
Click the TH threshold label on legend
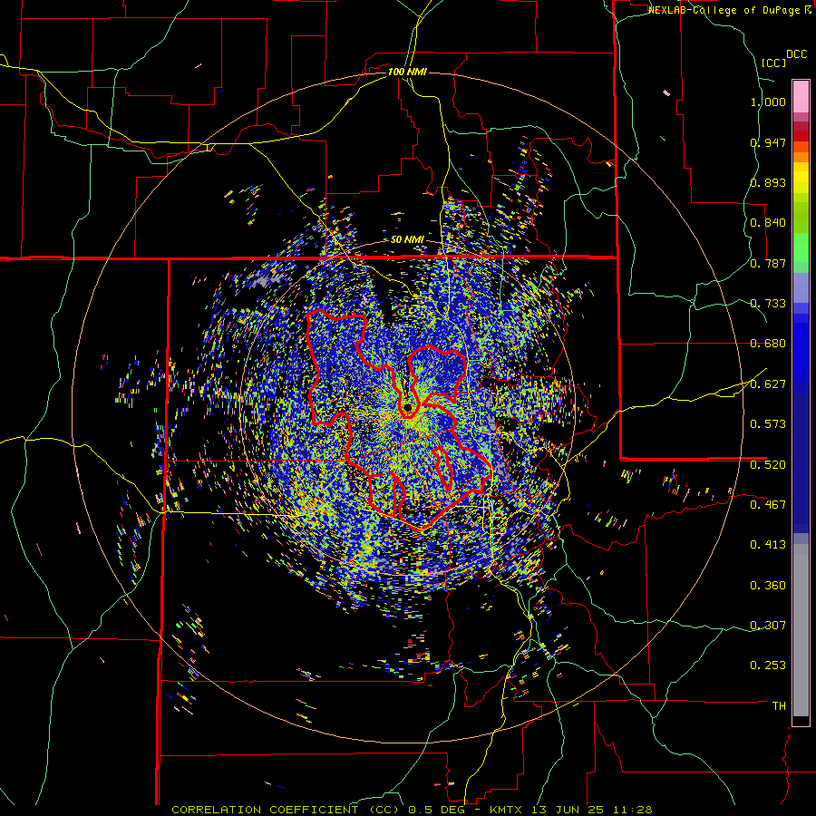(x=779, y=706)
